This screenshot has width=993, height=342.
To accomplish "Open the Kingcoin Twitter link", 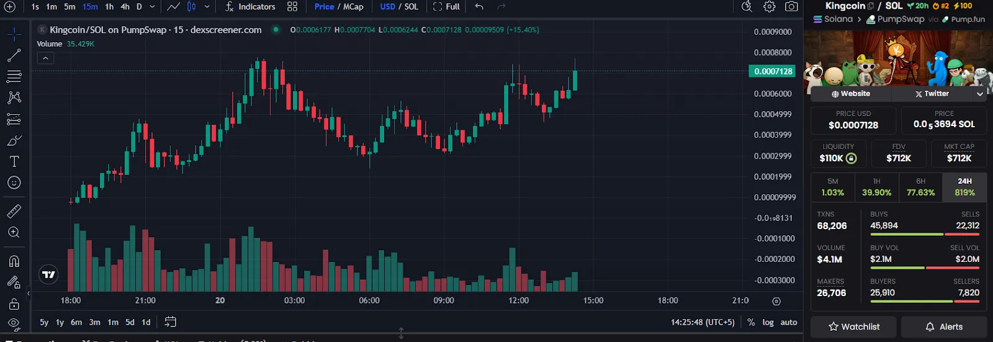I will click(932, 94).
